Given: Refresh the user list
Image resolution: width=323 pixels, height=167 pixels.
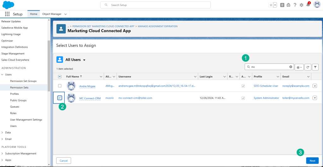Looking at the screenshot, I should pos(308,67).
